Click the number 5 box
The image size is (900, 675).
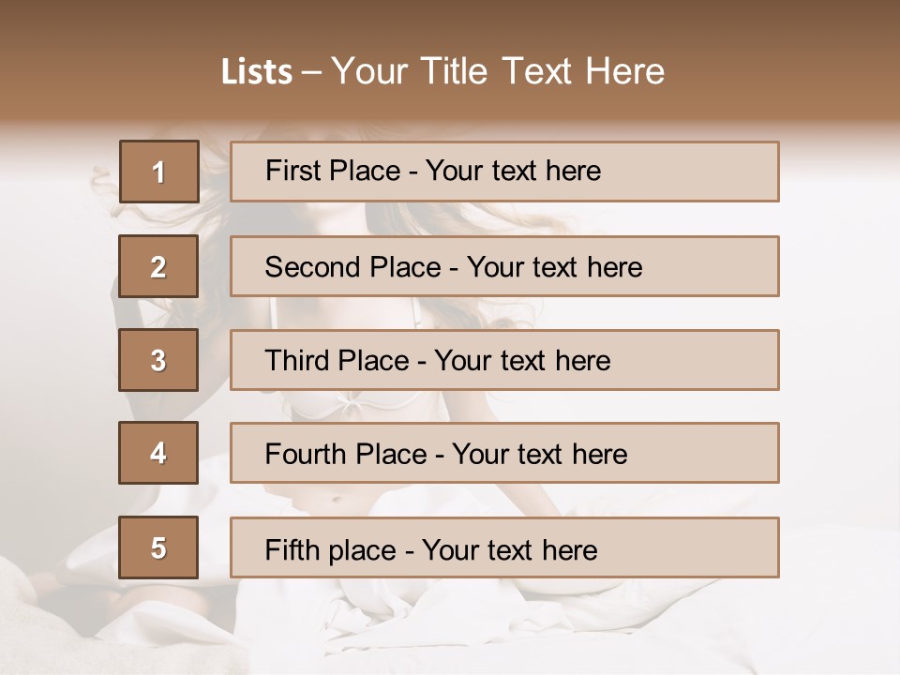(x=158, y=547)
